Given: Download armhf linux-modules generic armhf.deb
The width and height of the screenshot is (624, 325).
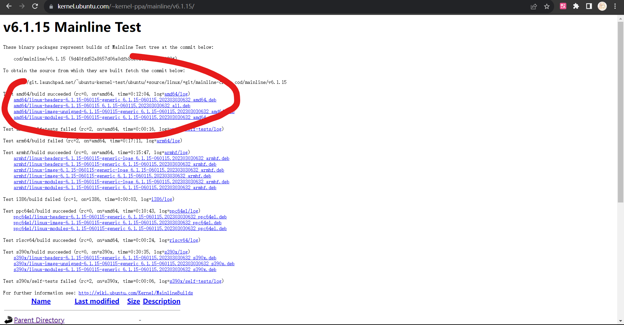Looking at the screenshot, I should tap(115, 188).
